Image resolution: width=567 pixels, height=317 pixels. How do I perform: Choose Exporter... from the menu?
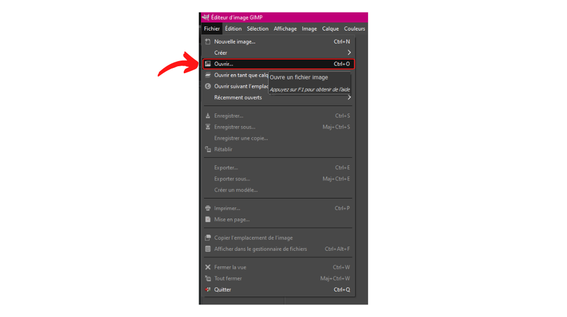278,168
